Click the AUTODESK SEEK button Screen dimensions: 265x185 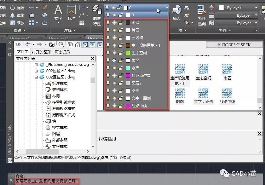click(234, 45)
